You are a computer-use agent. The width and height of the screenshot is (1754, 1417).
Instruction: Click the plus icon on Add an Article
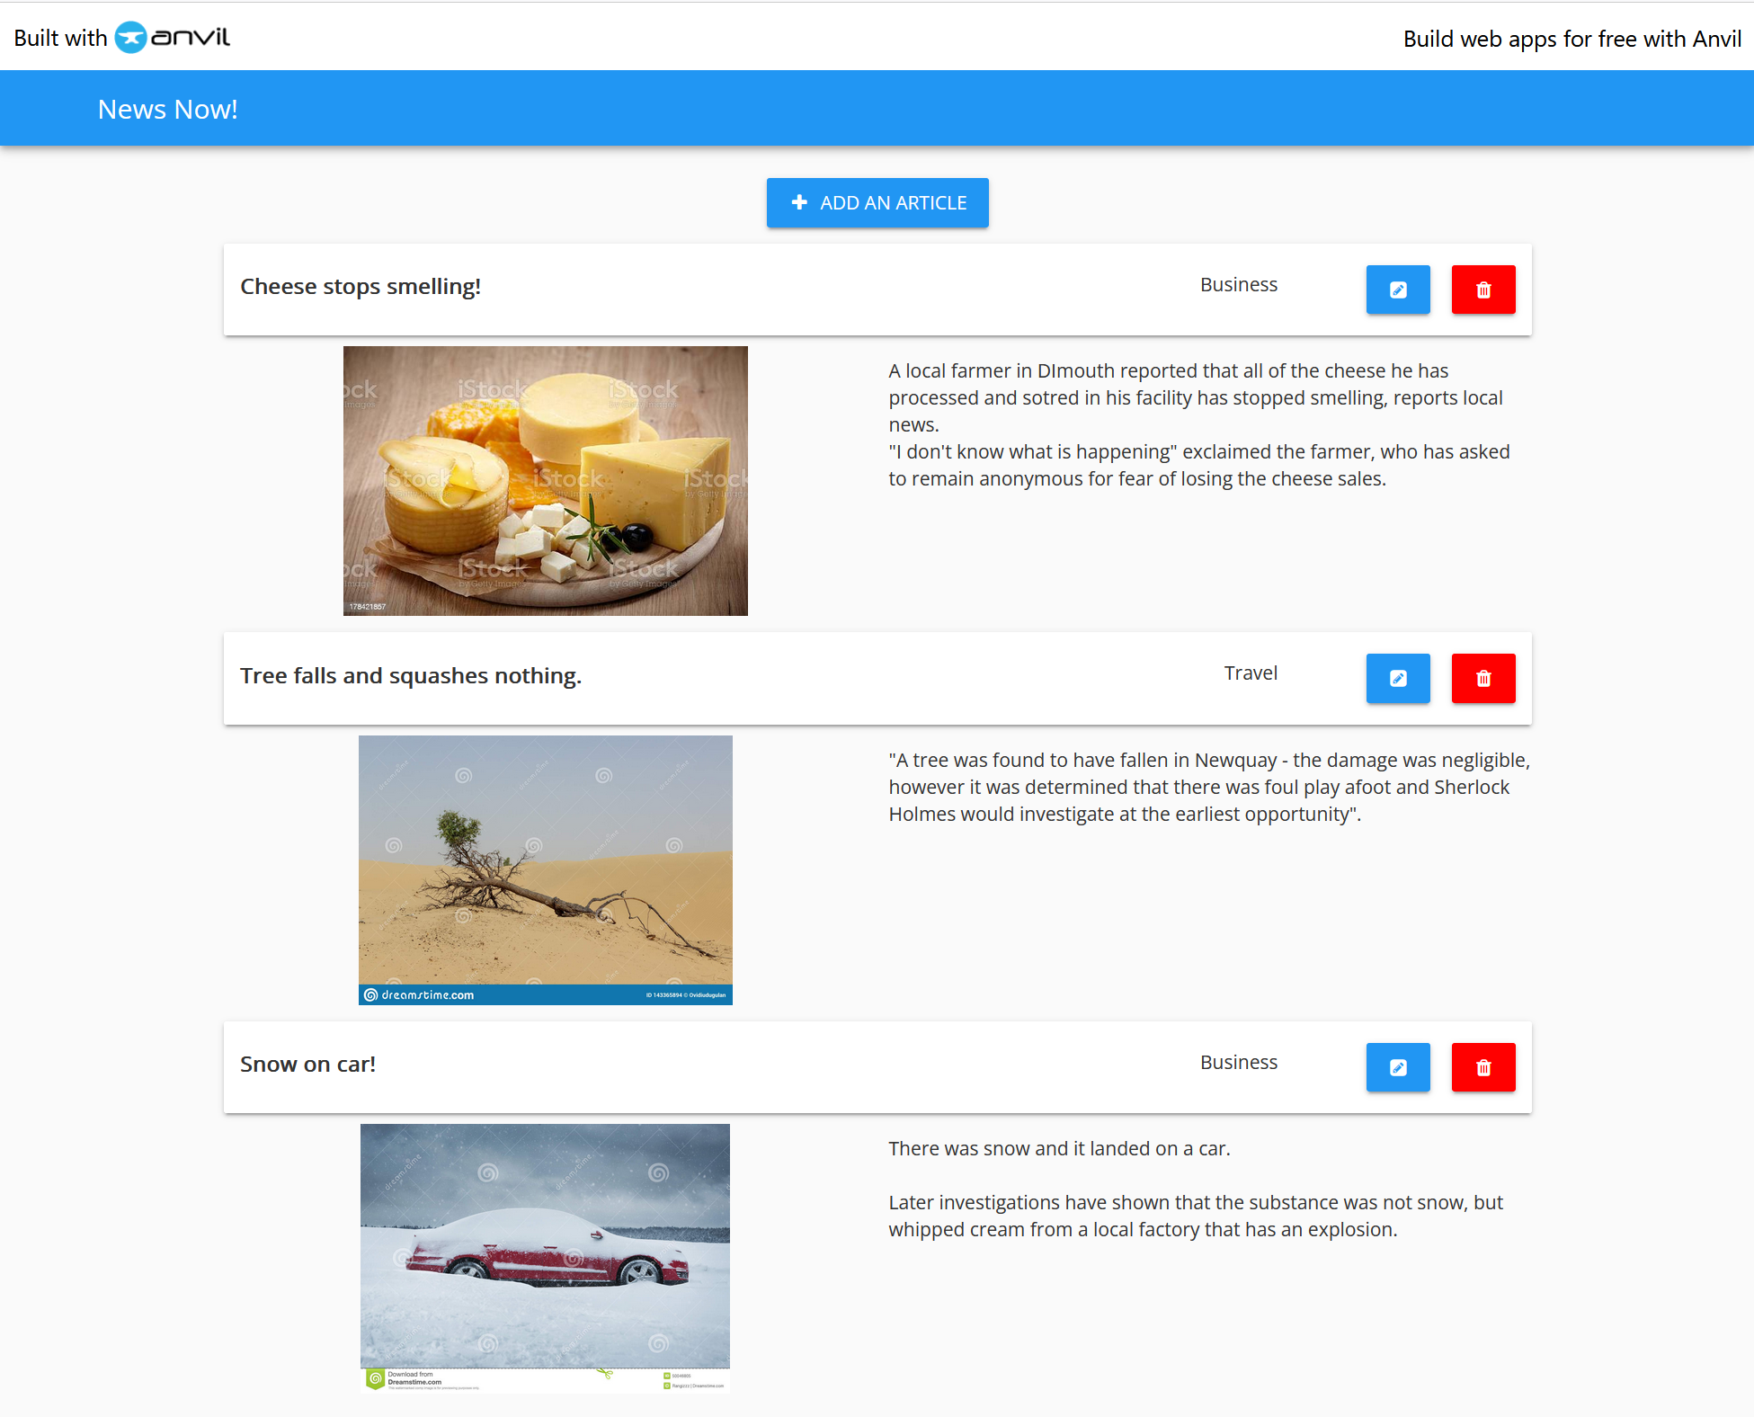tap(799, 202)
